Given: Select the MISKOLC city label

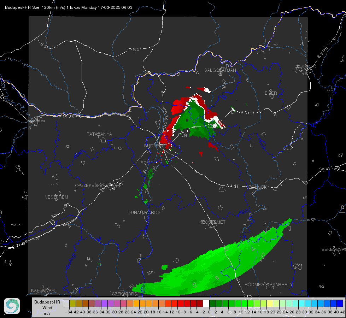Looking at the screenshot, I should coord(306,66).
